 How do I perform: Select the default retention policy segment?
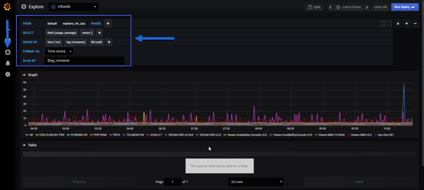[52, 24]
